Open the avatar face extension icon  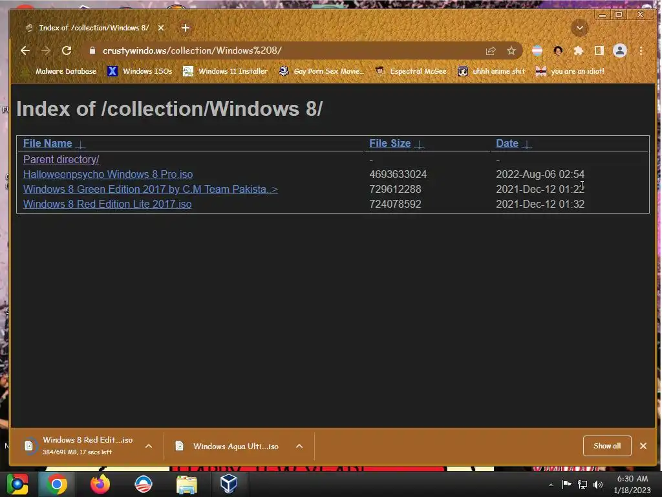coord(558,50)
